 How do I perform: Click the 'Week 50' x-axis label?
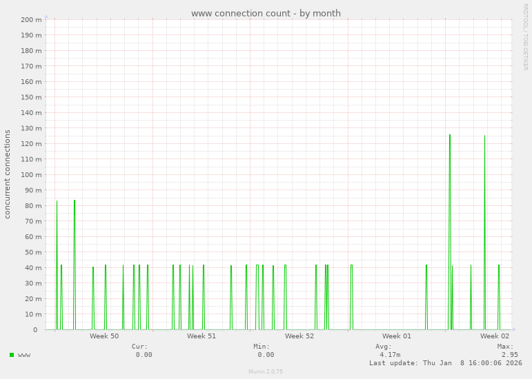coord(104,336)
